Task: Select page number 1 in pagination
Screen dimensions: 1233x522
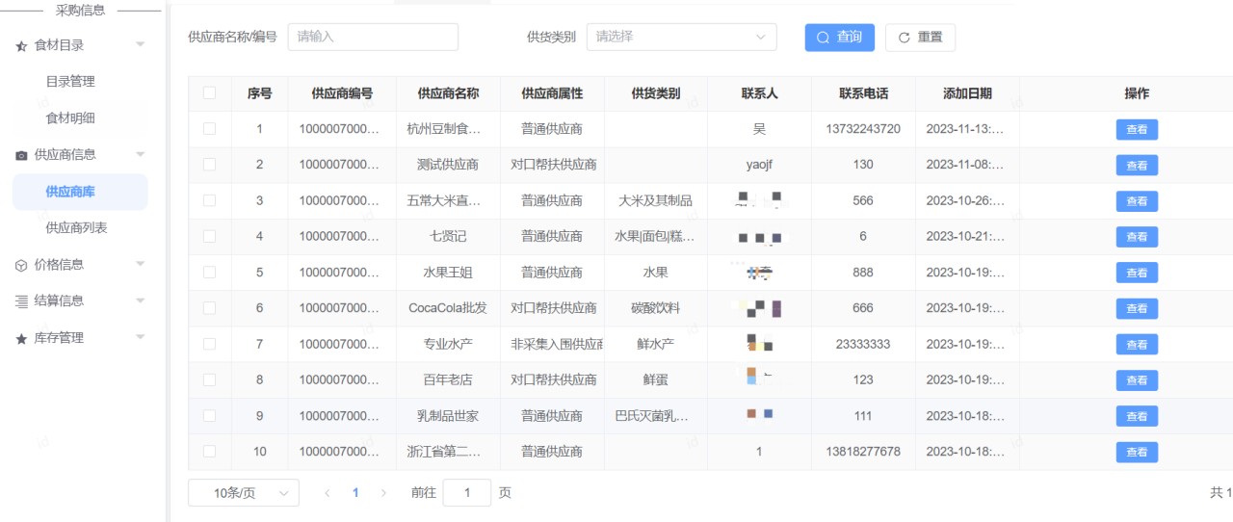Action: [x=355, y=493]
